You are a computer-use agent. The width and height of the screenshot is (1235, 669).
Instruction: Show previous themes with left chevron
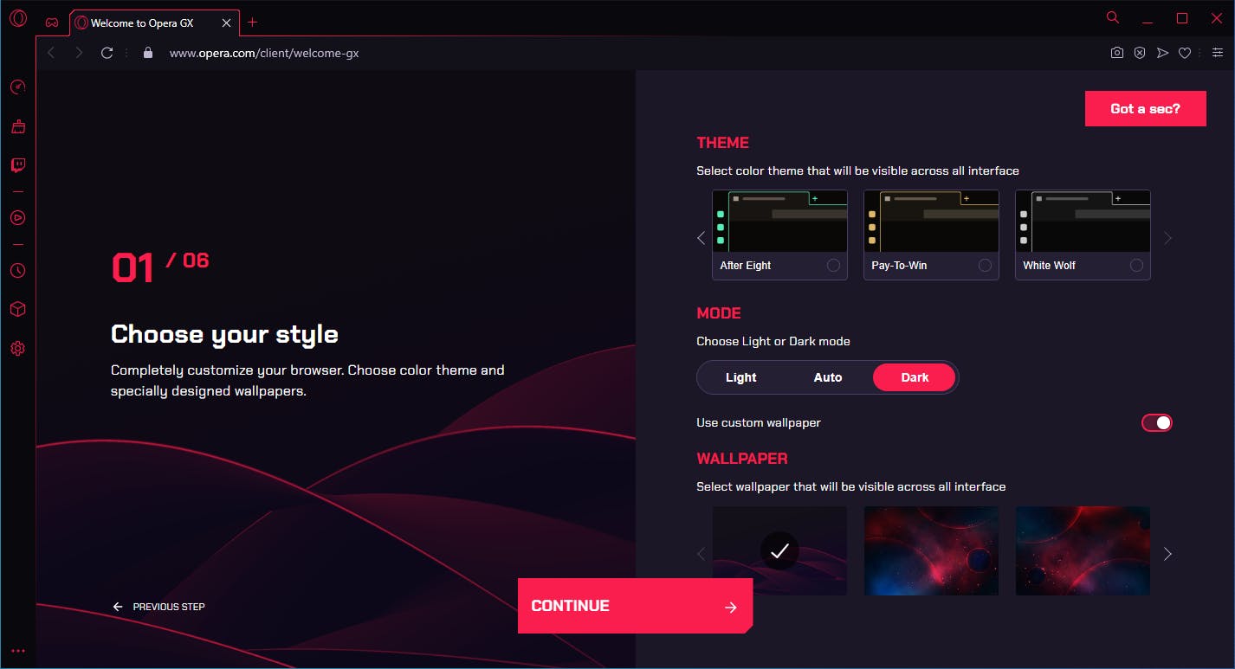(702, 237)
